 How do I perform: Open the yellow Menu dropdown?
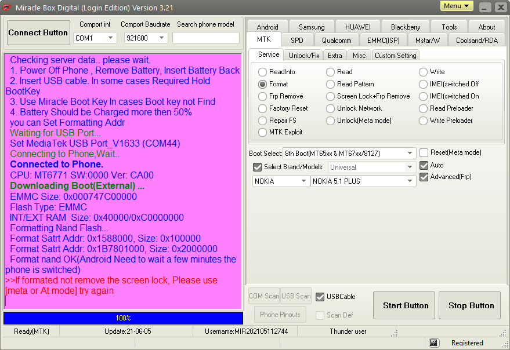pyautogui.click(x=457, y=6)
